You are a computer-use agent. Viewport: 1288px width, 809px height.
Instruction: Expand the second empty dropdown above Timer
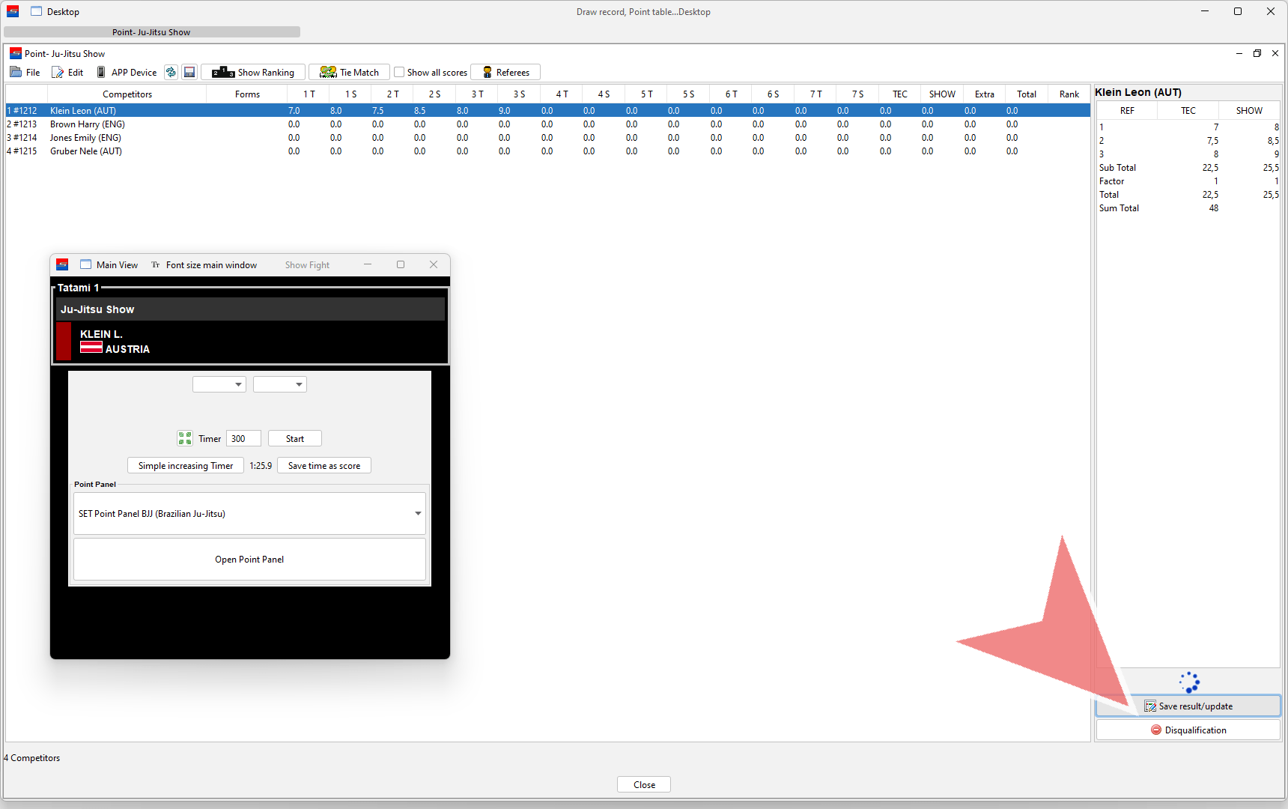coord(280,384)
